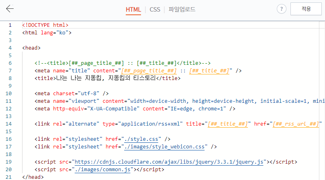325x180 pixels.
Task: Open the help question mark icon
Action: click(281, 9)
